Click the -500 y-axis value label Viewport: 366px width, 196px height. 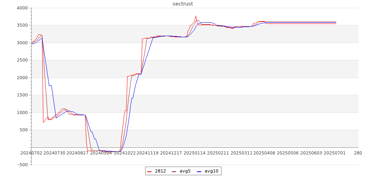(x=22, y=165)
